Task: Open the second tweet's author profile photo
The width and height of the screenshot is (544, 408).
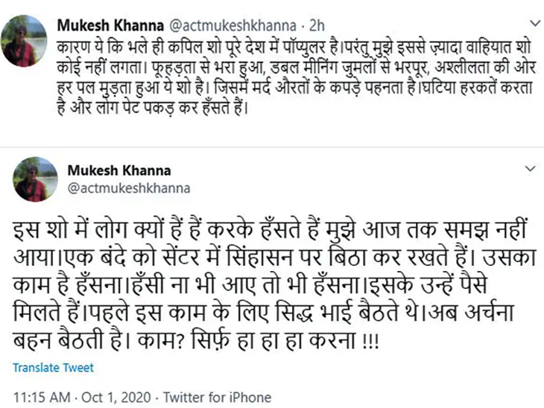Action: pos(29,178)
